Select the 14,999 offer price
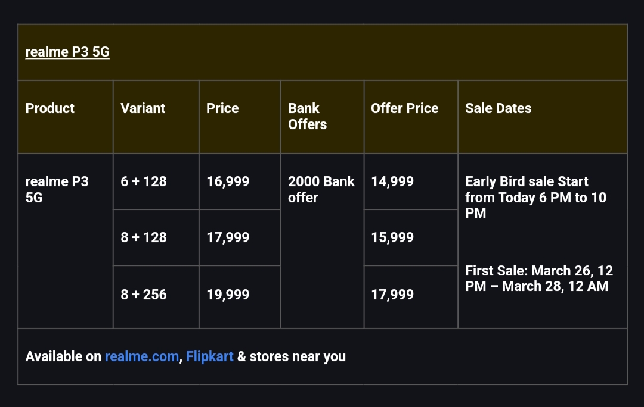The width and height of the screenshot is (644, 407). coord(392,181)
